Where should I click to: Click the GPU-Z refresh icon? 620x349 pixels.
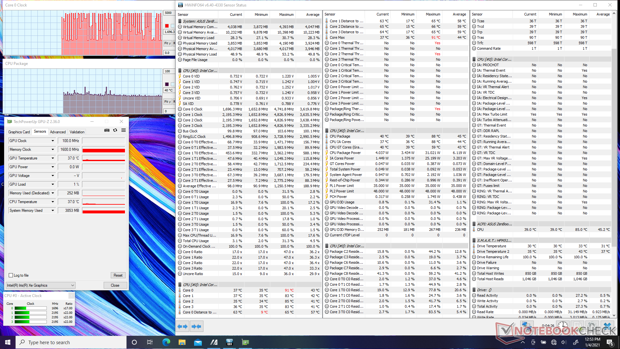(115, 130)
